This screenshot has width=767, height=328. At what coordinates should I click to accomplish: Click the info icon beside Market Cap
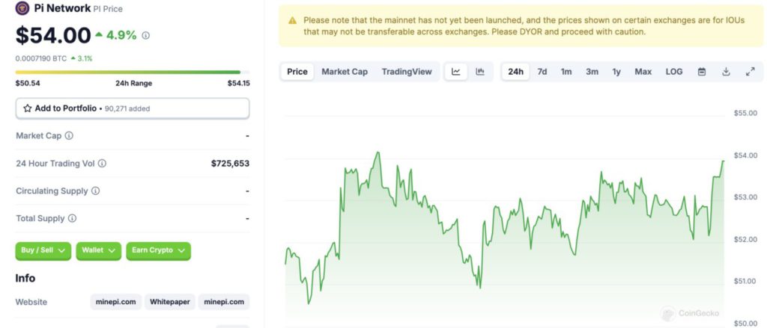(69, 136)
